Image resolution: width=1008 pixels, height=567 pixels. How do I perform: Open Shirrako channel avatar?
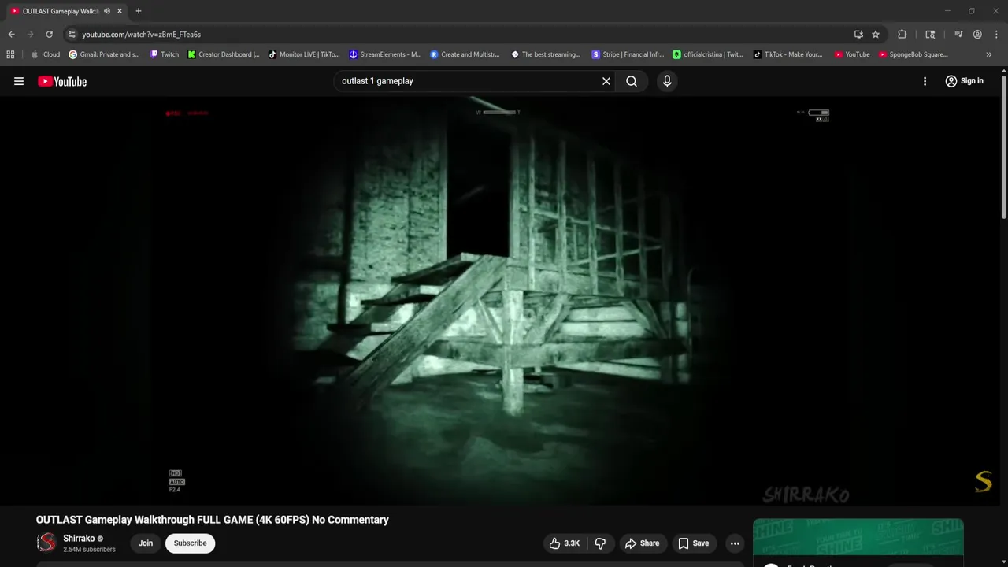47,543
